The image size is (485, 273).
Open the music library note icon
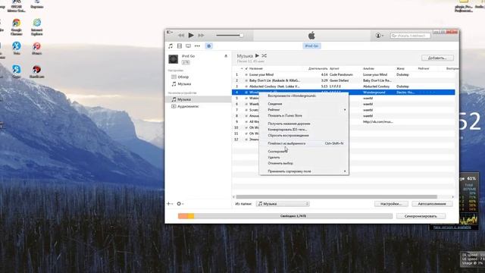[171, 45]
